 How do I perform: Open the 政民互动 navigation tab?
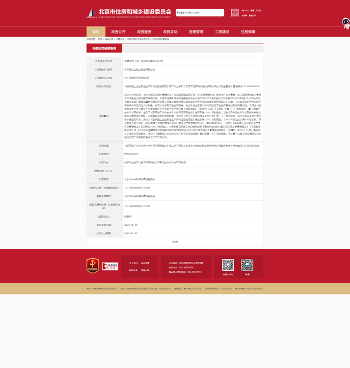click(170, 32)
